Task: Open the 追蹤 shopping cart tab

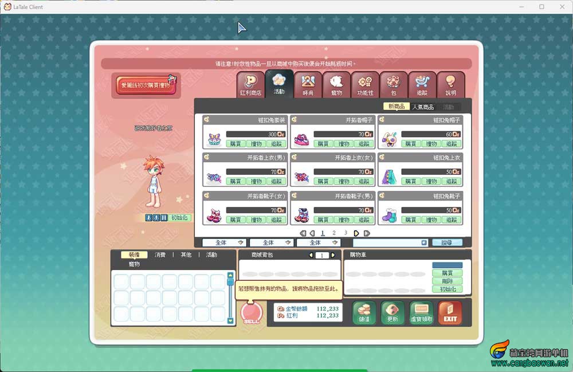Action: tap(422, 84)
